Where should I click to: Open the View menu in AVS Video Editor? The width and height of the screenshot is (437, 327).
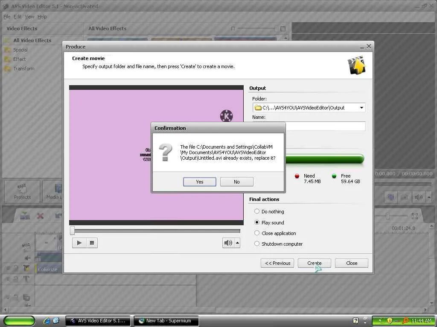[29, 17]
